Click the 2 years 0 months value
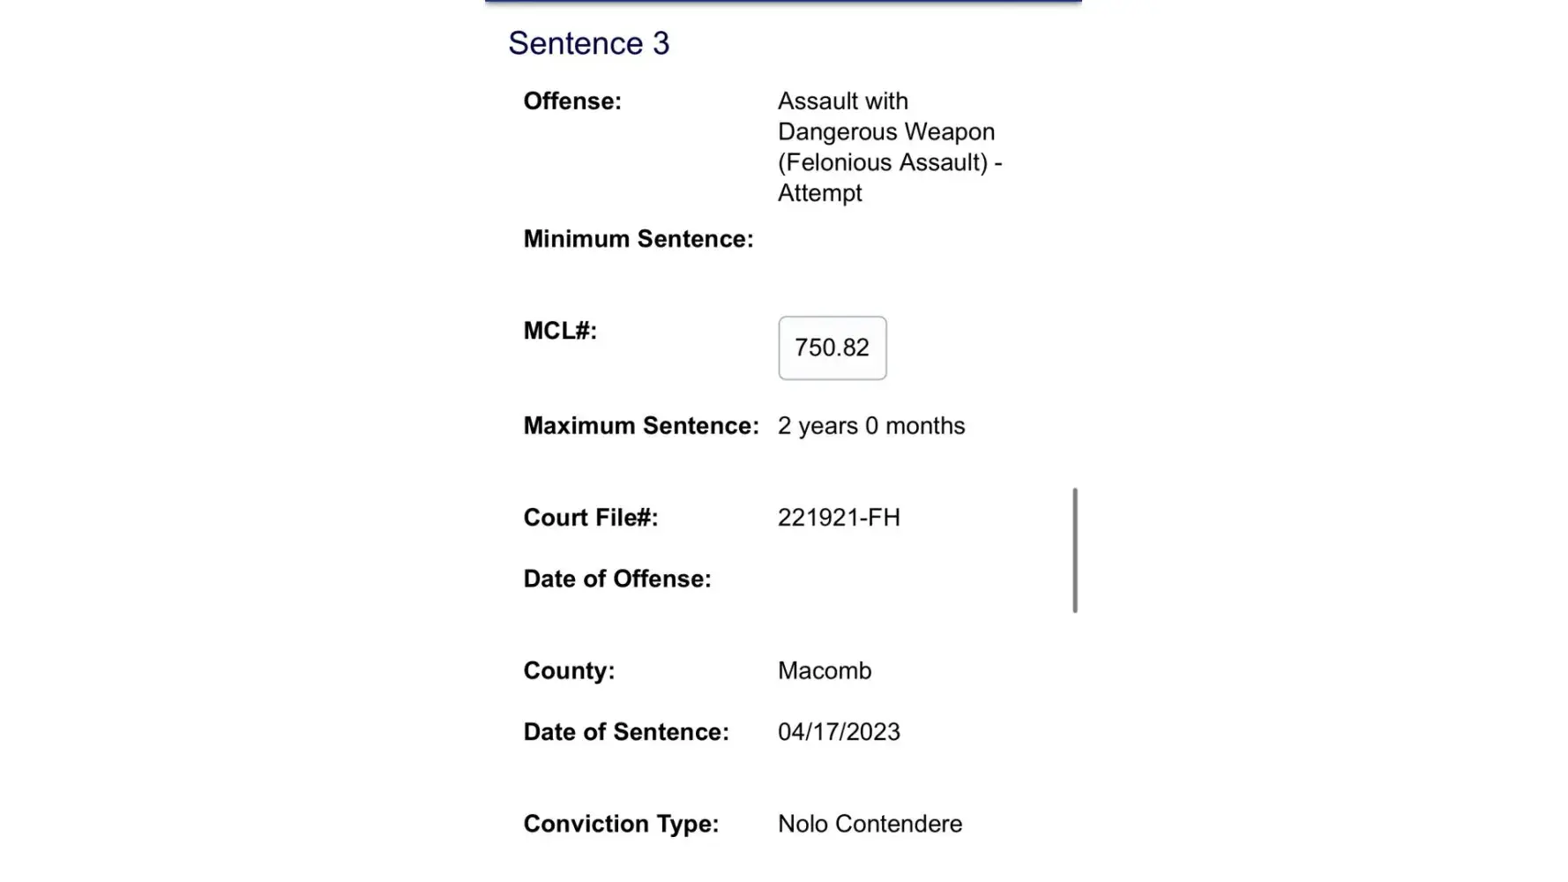 pyautogui.click(x=870, y=426)
